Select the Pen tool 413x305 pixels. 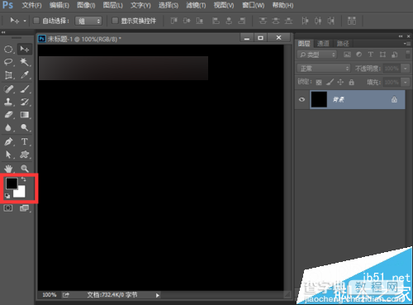tap(8, 141)
